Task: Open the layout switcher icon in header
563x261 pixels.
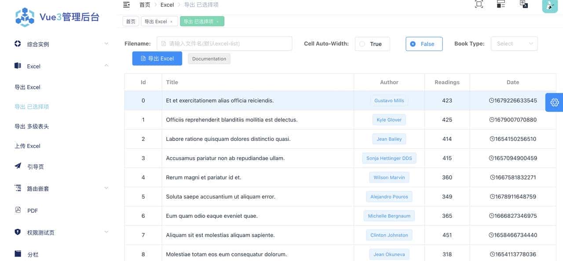Action: point(501,4)
